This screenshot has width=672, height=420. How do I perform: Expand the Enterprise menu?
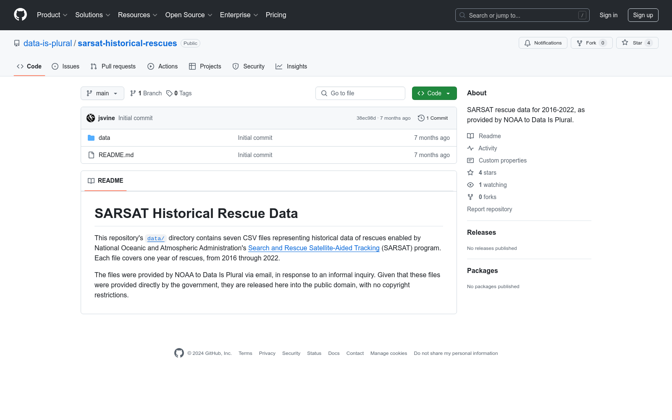tap(239, 15)
